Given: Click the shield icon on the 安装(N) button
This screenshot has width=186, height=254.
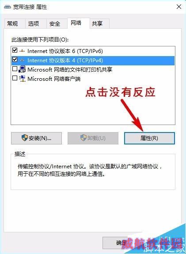Looking at the screenshot, I should [x=25, y=138].
